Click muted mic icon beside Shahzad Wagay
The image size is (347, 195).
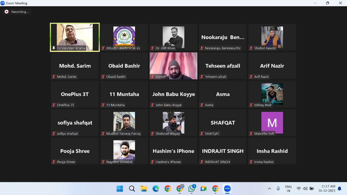coord(152,134)
